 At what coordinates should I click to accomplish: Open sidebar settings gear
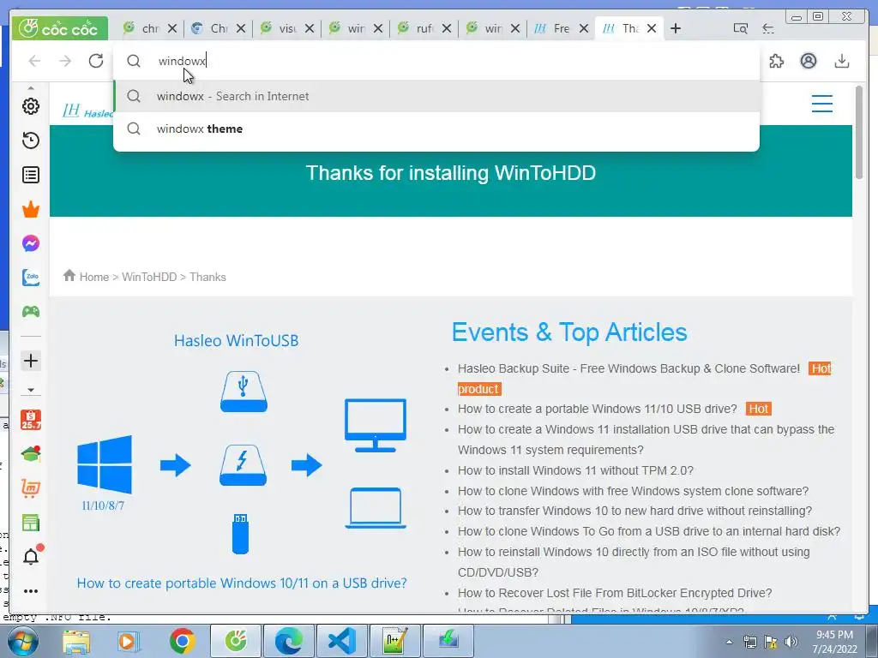[x=31, y=105]
